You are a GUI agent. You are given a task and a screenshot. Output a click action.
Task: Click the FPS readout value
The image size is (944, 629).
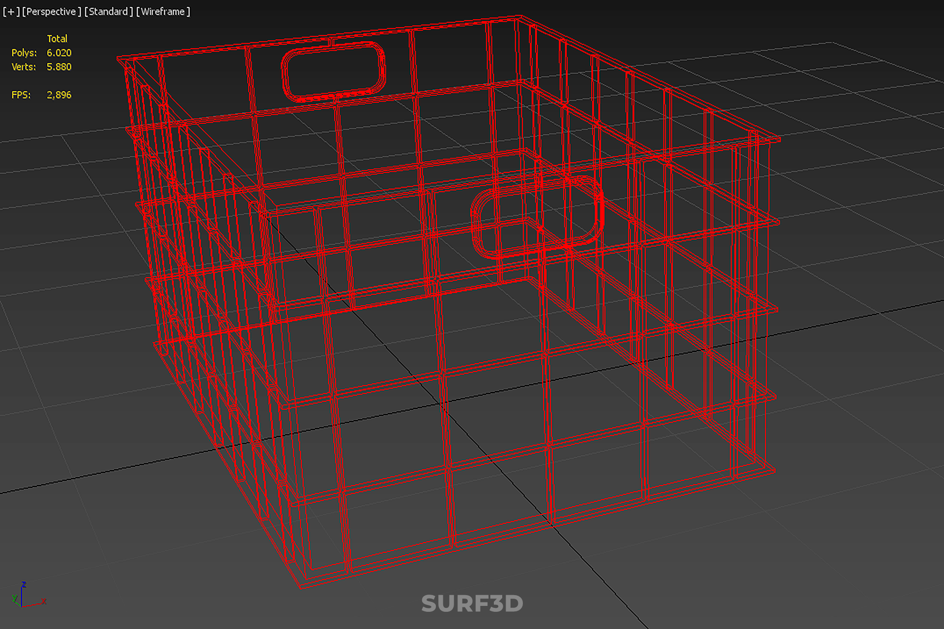(x=58, y=95)
